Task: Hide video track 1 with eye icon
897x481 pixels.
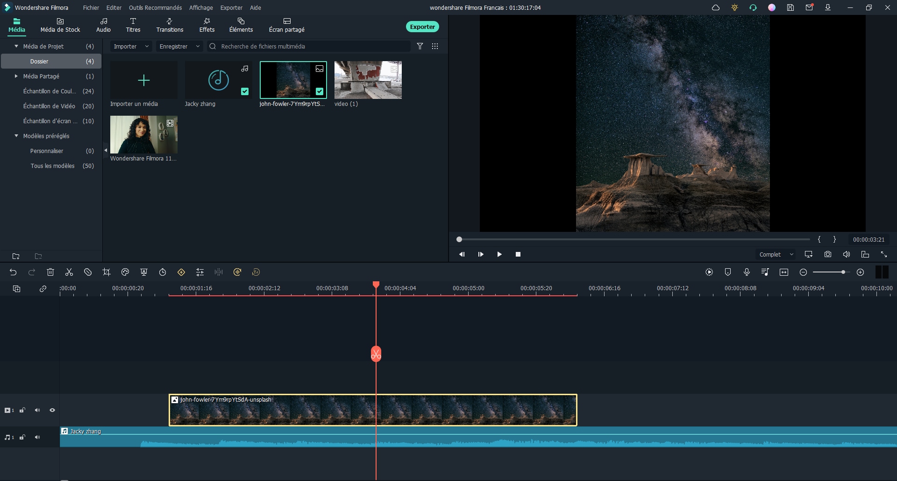Action: tap(52, 410)
